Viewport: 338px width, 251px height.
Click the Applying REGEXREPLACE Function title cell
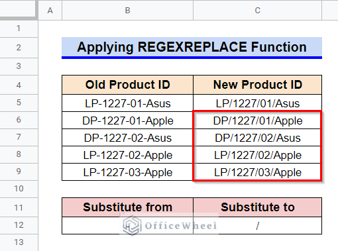tap(192, 48)
